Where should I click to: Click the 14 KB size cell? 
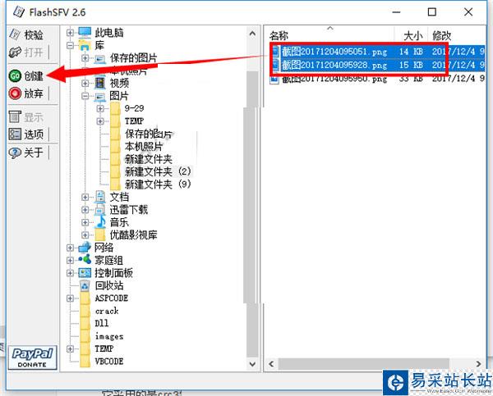[411, 52]
